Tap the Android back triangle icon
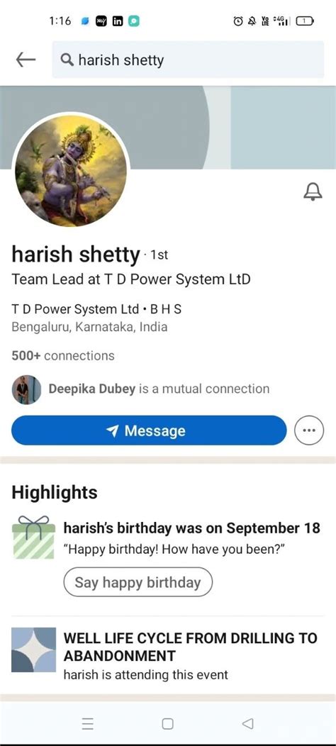Image resolution: width=336 pixels, height=746 pixels. pos(247,724)
